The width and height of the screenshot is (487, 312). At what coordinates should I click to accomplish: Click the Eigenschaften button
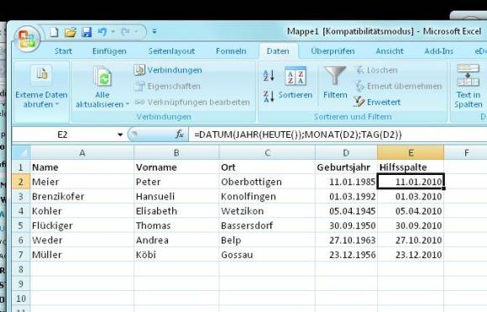(x=168, y=86)
